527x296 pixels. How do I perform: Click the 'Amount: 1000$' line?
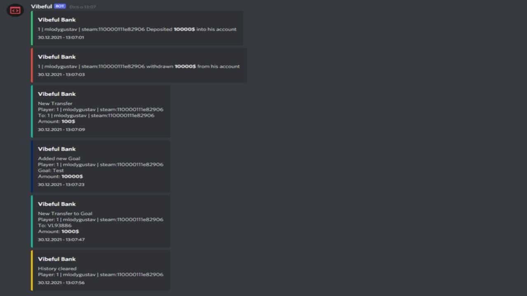tap(58, 231)
